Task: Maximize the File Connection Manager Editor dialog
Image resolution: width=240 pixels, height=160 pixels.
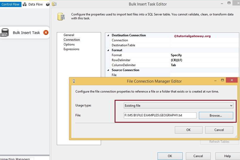Action: pyautogui.click(x=222, y=80)
